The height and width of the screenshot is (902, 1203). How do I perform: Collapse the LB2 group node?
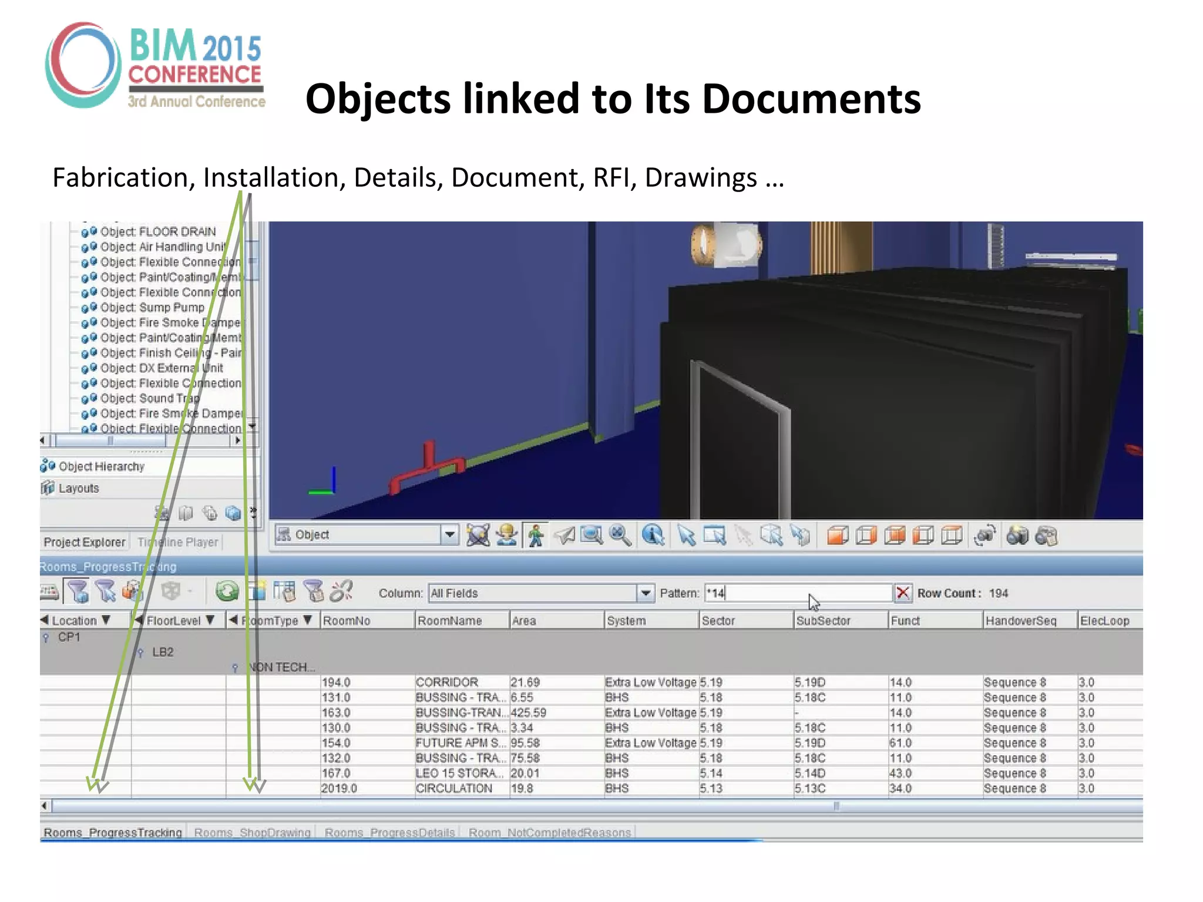tap(140, 652)
